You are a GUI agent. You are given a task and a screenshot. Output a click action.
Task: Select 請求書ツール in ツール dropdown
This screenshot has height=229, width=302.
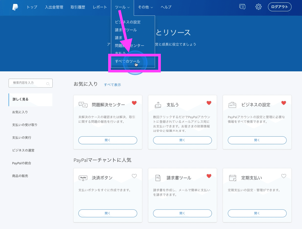(126, 30)
